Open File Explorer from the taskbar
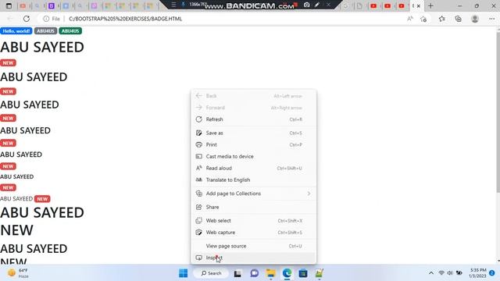The height and width of the screenshot is (281, 500). [271, 273]
